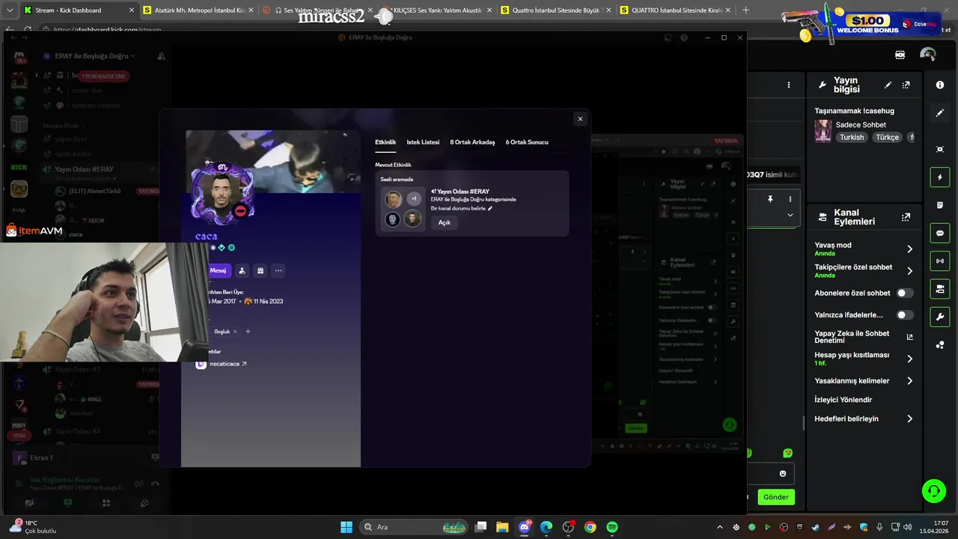The image size is (958, 539).
Task: Click the pin icon on pinned message
Action: (769, 199)
